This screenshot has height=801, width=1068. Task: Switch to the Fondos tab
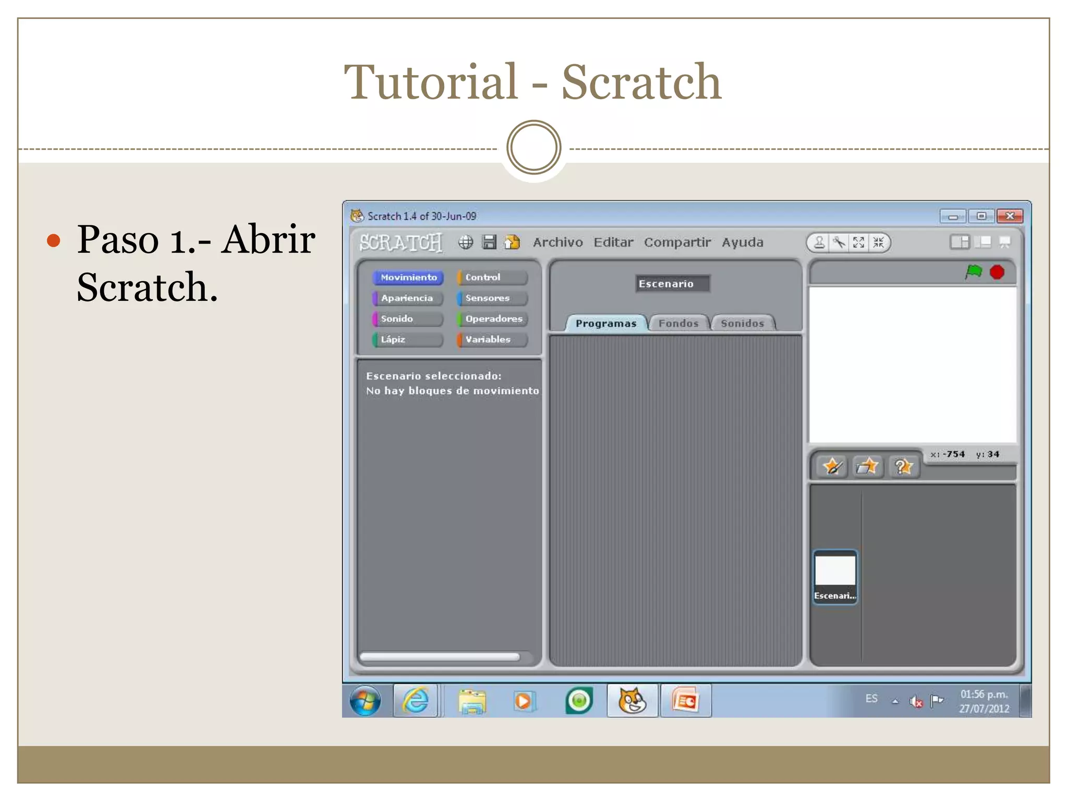678,323
